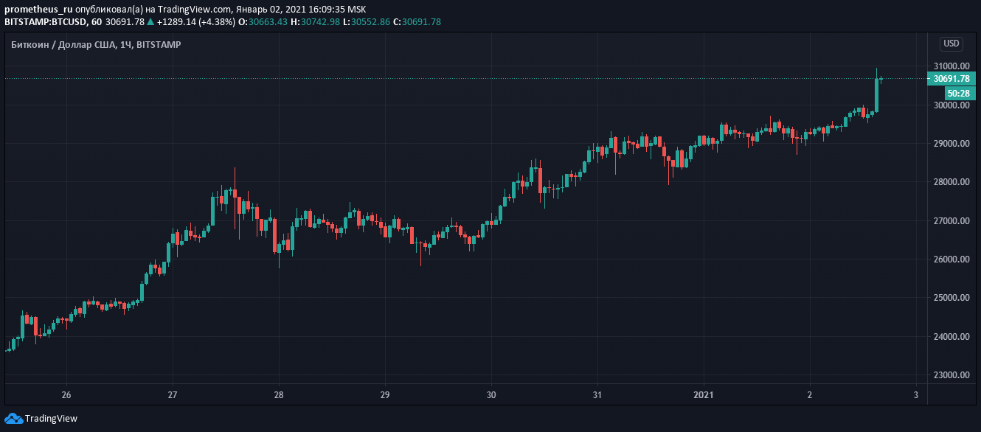
Task: Click the 29000.00 price axis label
Action: pos(951,144)
